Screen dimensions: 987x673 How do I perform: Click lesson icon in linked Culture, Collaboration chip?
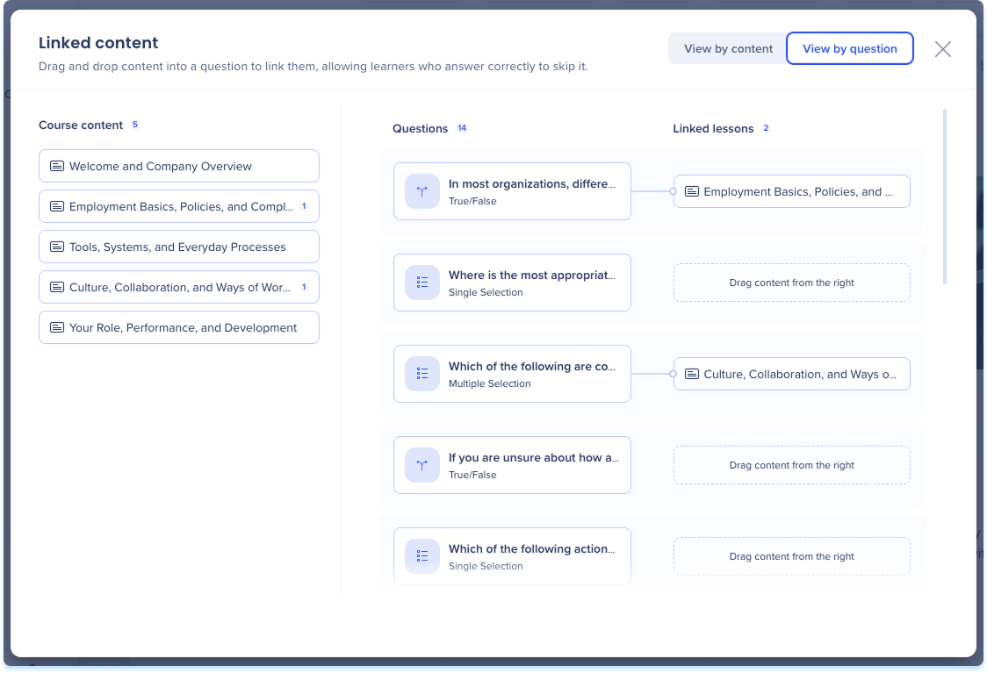pyautogui.click(x=692, y=374)
